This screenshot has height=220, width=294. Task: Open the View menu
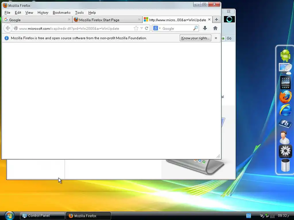point(29,13)
